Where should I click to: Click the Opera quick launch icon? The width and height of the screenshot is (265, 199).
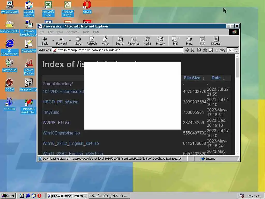39,196
